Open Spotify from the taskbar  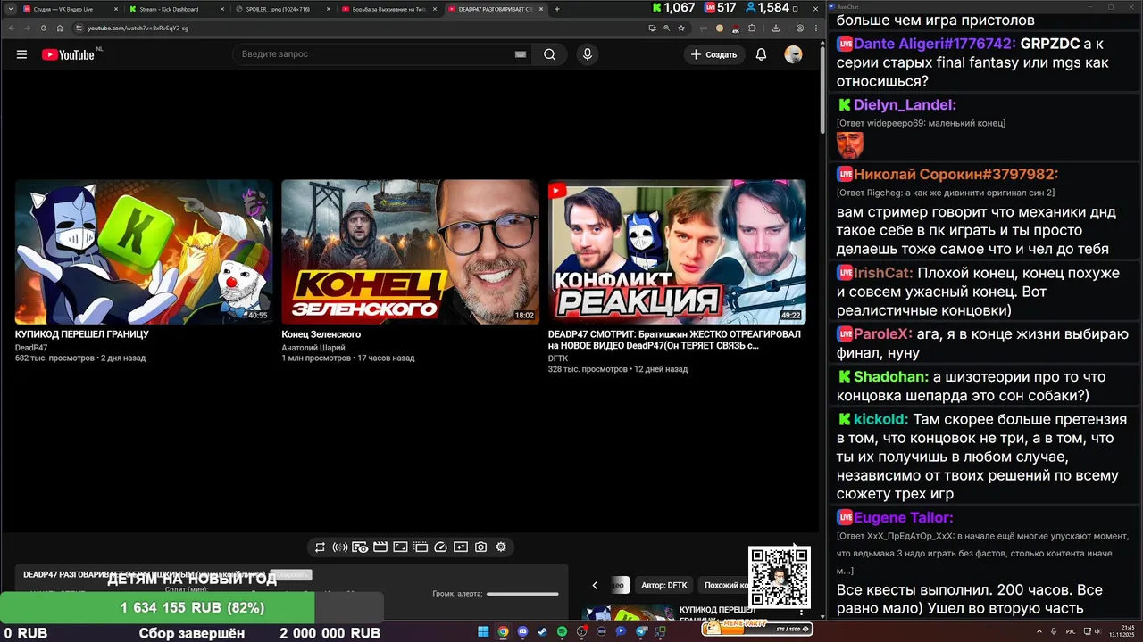562,632
